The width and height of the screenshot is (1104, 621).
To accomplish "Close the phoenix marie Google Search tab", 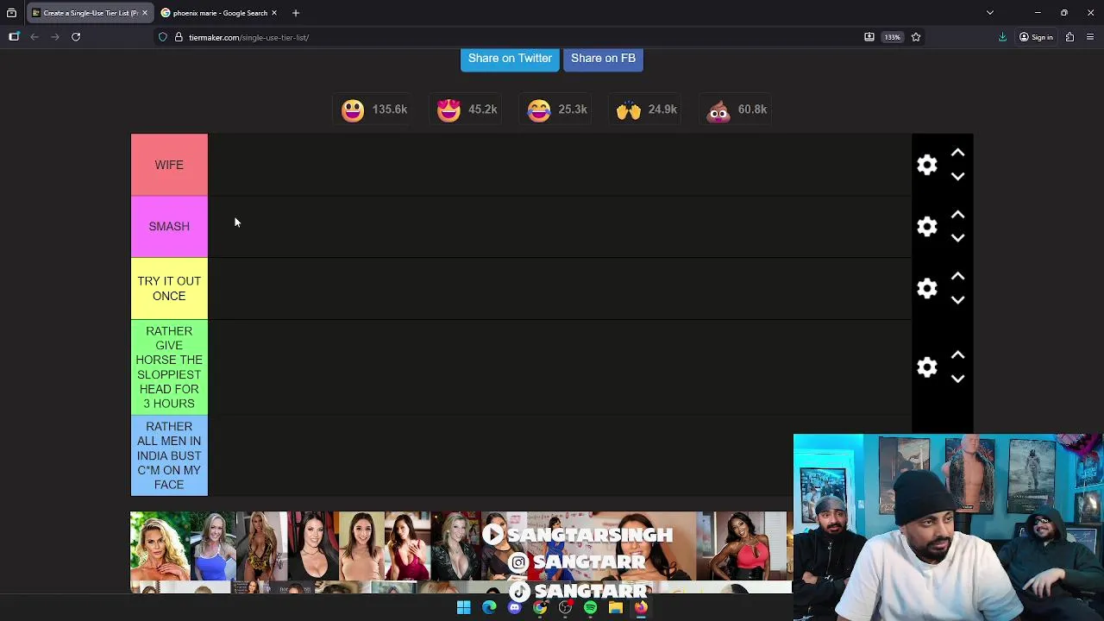I will click(274, 13).
